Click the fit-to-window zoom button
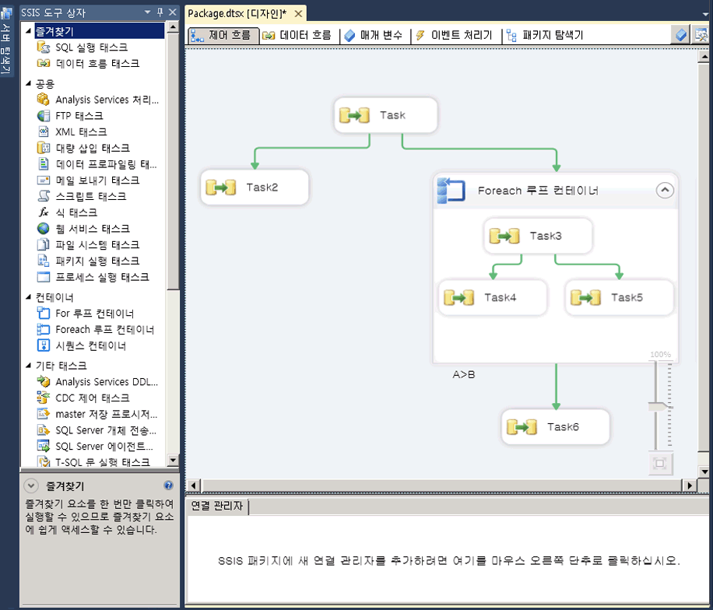This screenshot has width=713, height=610. 660,464
